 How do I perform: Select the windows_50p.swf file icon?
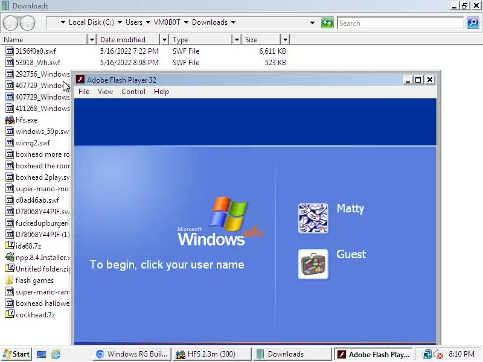[x=10, y=132]
